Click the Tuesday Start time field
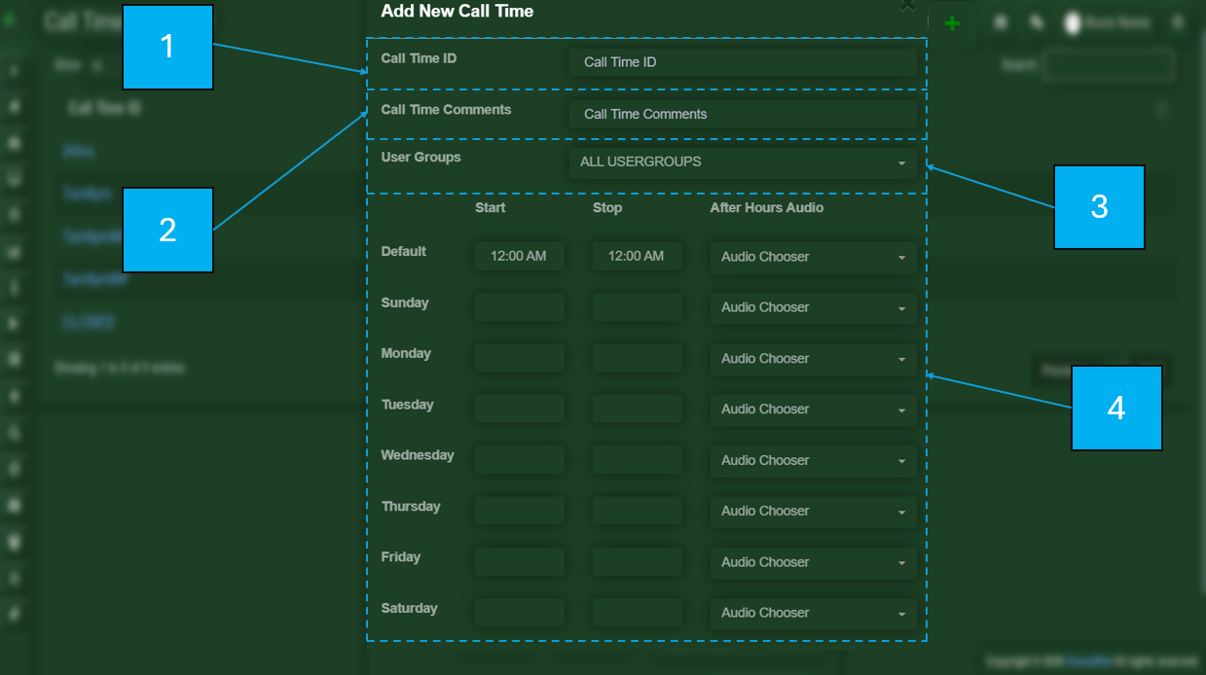Viewport: 1206px width, 675px height. click(x=519, y=409)
